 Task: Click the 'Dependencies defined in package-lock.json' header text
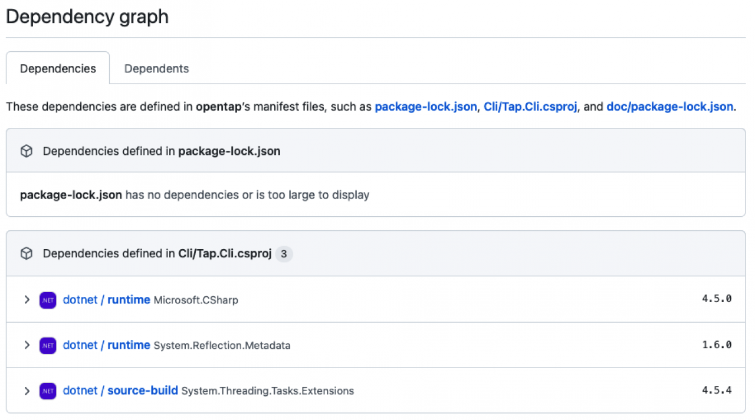162,151
